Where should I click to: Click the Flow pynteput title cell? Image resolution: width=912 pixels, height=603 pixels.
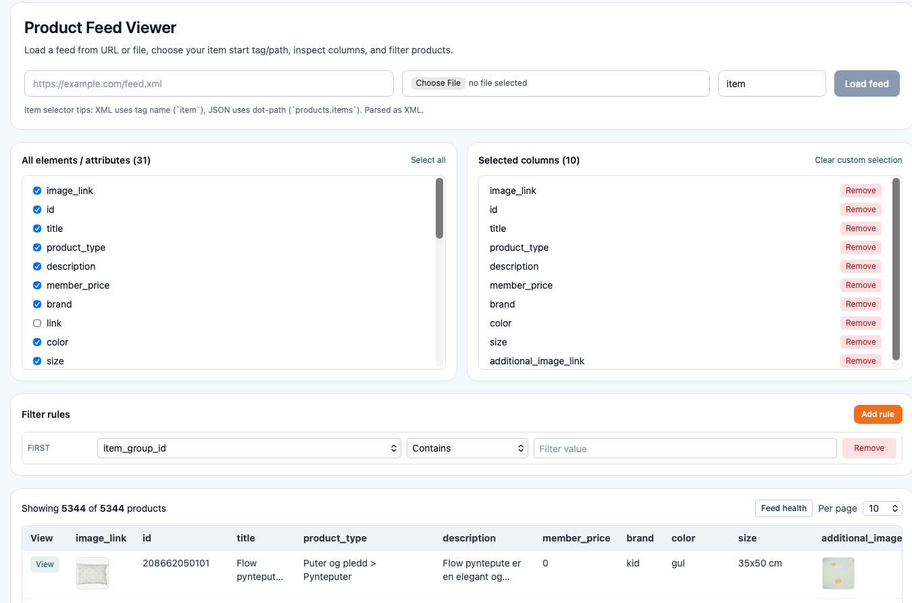(260, 570)
